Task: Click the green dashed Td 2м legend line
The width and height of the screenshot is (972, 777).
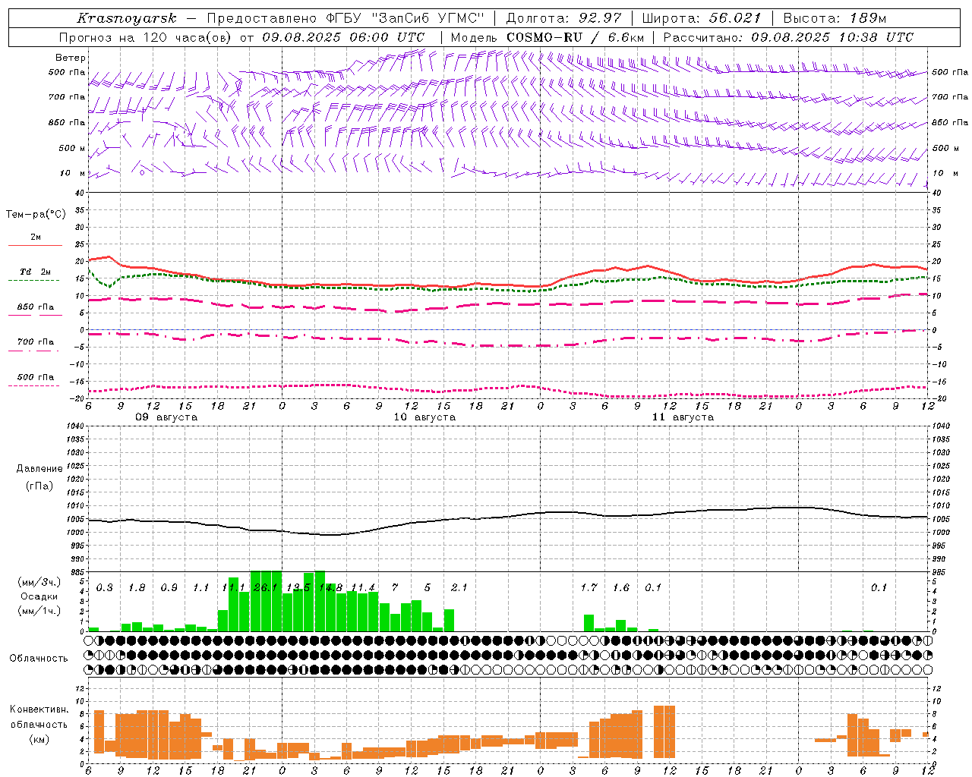Action: [33, 280]
